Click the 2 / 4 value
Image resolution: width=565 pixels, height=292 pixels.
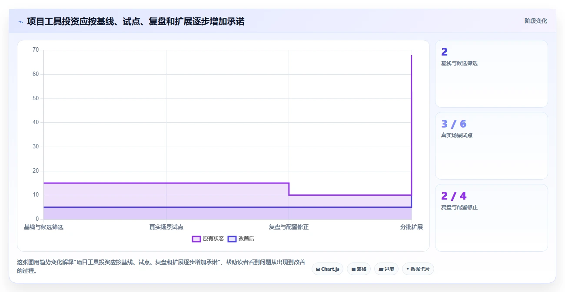pos(454,196)
